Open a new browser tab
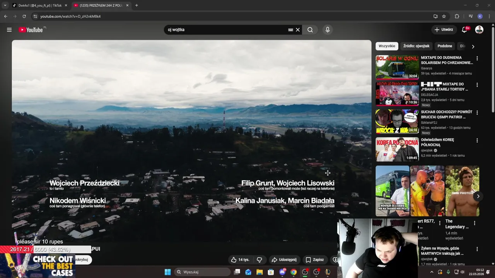Screen dimensions: 495x278 coord(137,5)
